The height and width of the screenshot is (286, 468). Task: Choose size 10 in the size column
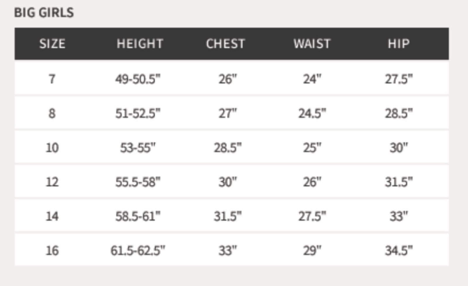point(52,148)
